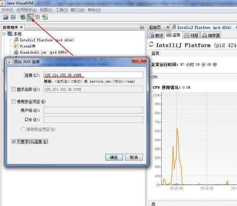This screenshot has width=237, height=206.
Task: Open the 概述 overview tab
Action: (156, 35)
